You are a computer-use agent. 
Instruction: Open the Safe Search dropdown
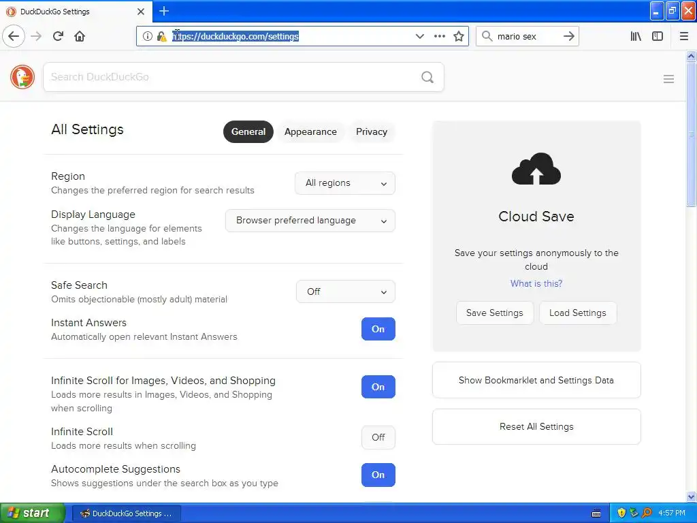tap(345, 291)
